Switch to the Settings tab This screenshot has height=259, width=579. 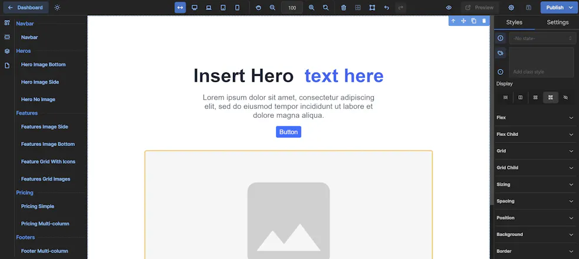click(558, 22)
